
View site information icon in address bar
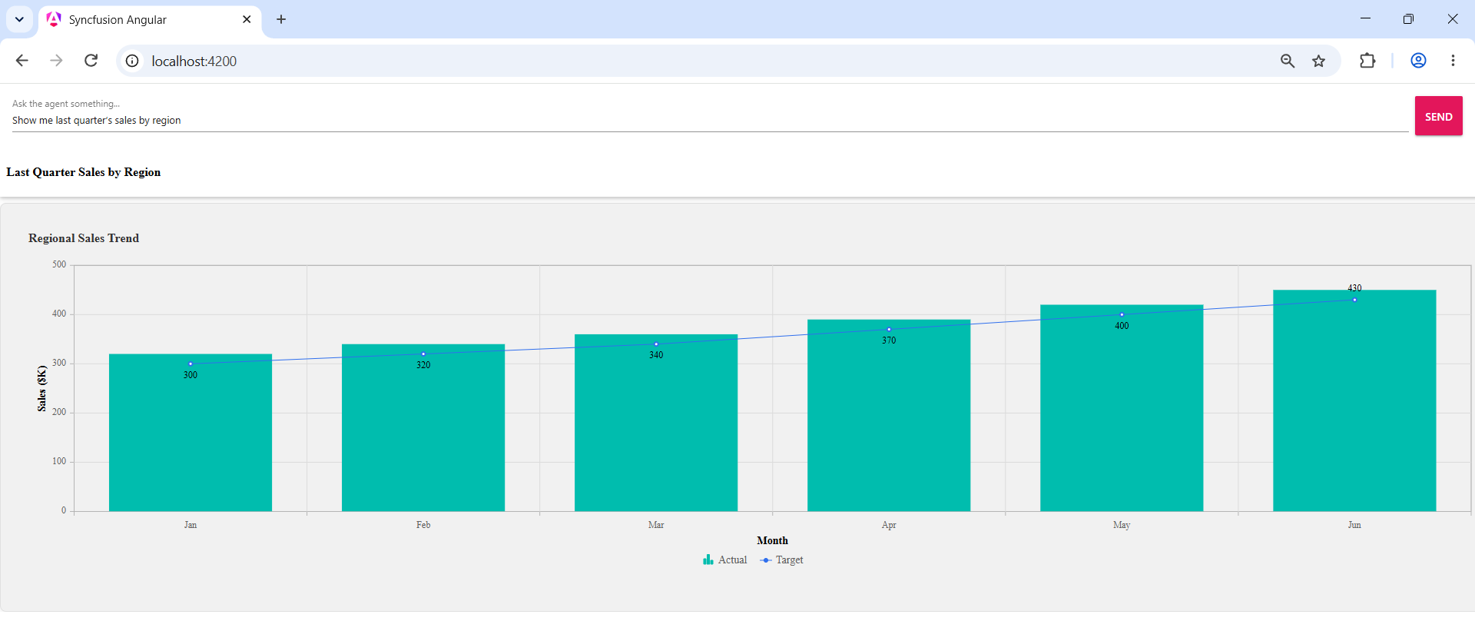pyautogui.click(x=132, y=61)
